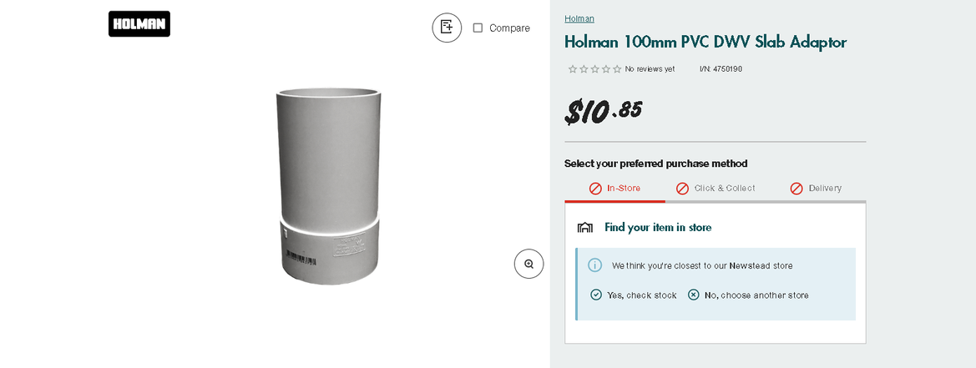Click the Click & Collect unavailable icon
This screenshot has height=368, width=976.
(682, 189)
